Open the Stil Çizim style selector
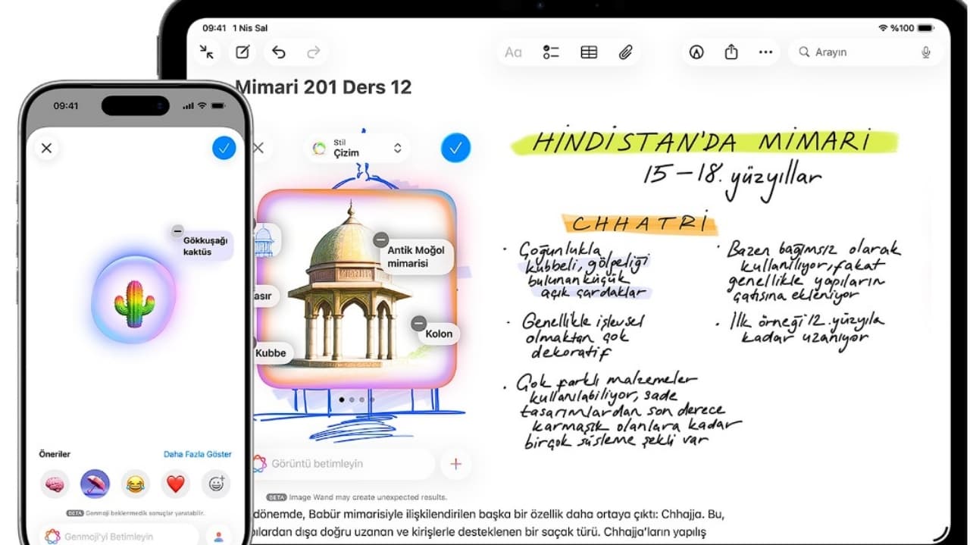 coord(357,148)
